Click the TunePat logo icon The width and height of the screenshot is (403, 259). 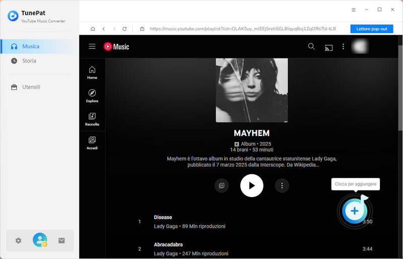point(13,16)
